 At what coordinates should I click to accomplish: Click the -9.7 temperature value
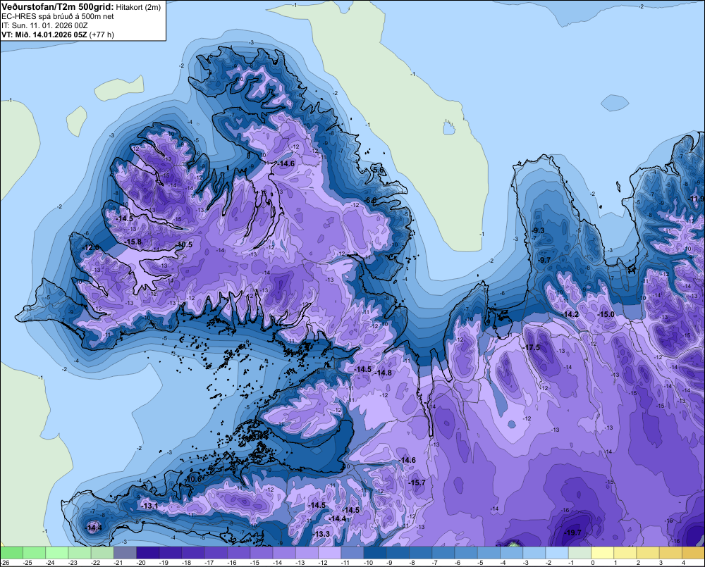click(543, 260)
